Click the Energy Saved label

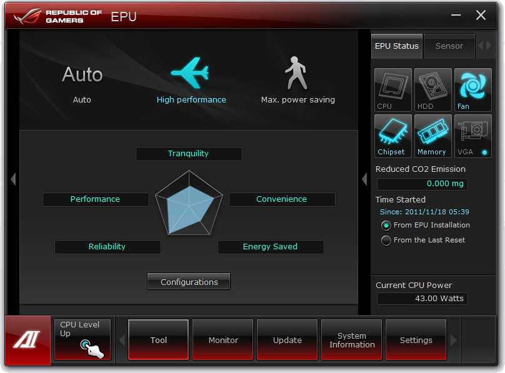(x=271, y=247)
